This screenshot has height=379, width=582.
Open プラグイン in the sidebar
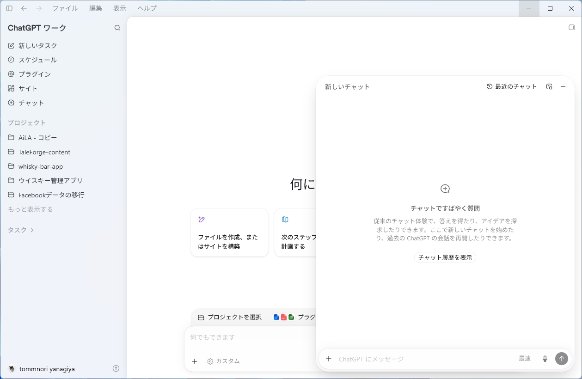[x=63, y=74]
